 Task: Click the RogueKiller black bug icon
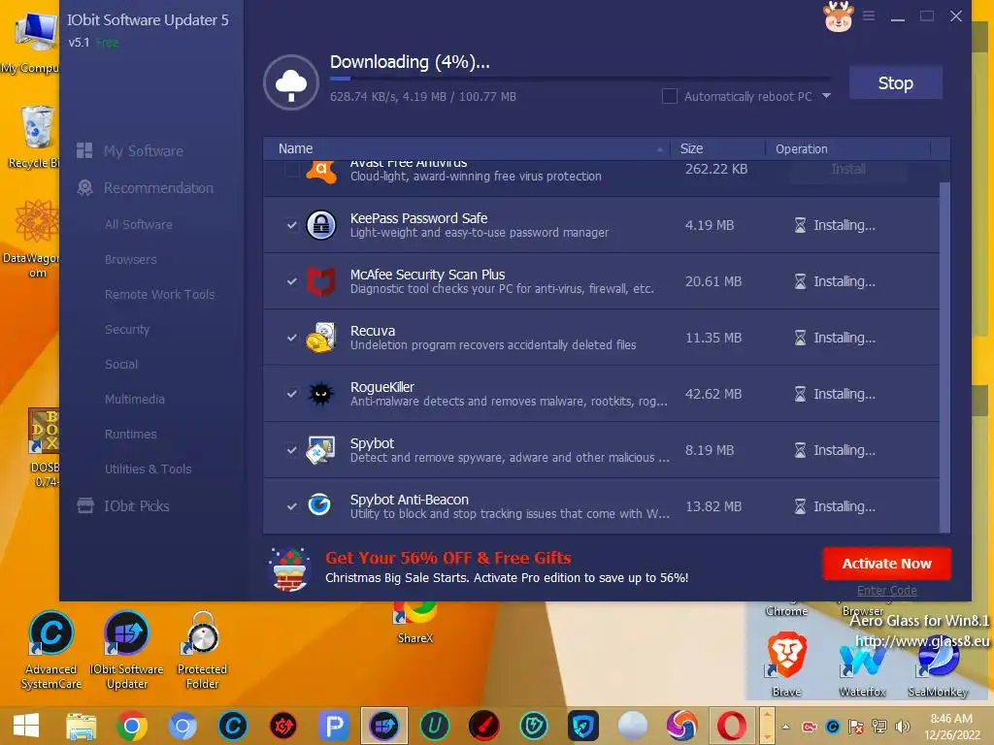(x=320, y=394)
